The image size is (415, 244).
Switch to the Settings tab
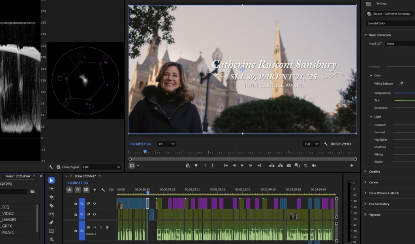tap(381, 3)
